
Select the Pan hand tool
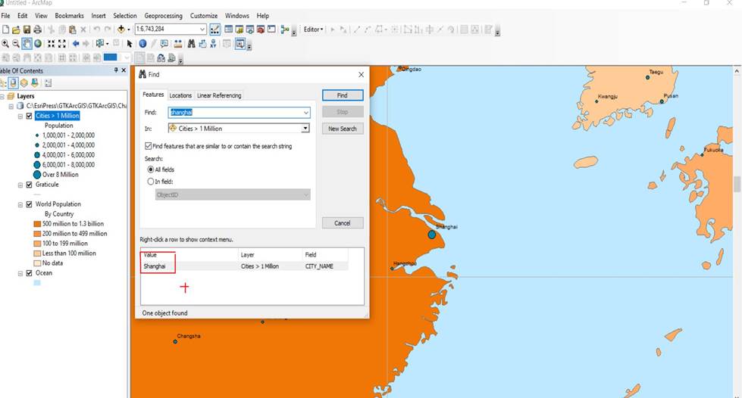27,43
